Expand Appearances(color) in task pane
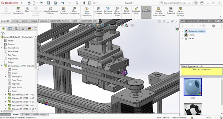Image resolution: width=223 pixels, height=119 pixels. pos(182,31)
